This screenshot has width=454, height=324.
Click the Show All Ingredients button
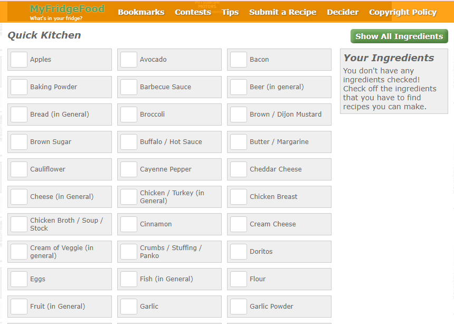[399, 36]
